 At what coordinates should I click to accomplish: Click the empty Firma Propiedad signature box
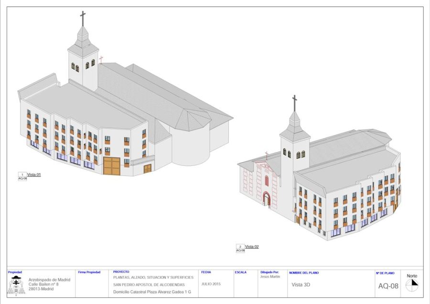tap(93, 286)
